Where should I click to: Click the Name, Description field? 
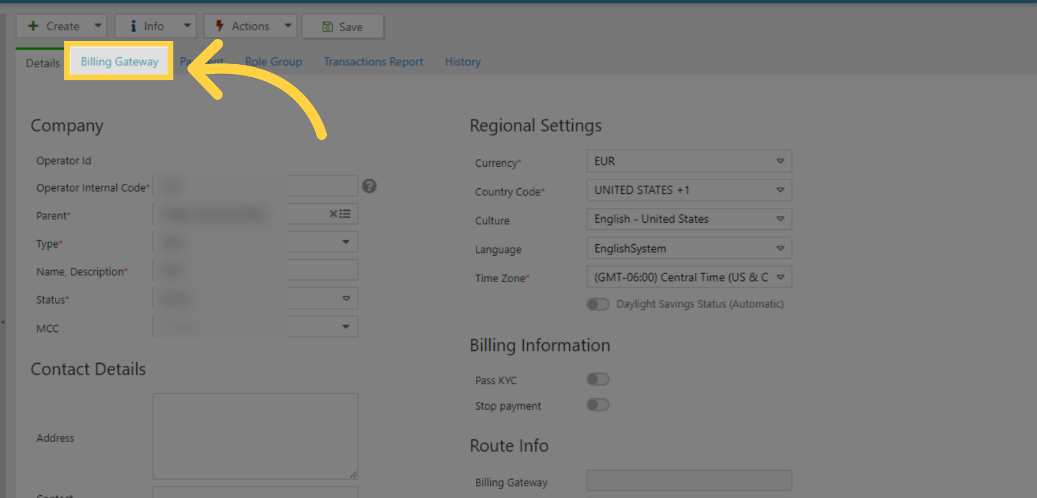point(255,270)
